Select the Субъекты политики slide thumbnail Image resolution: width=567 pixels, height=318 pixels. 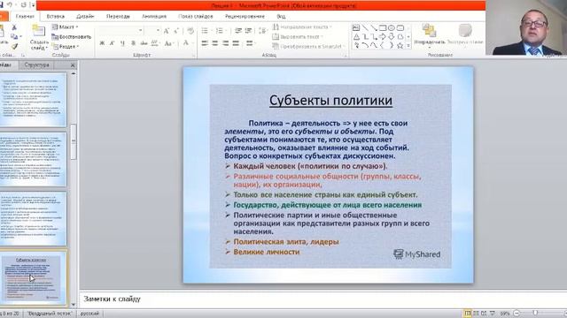33,277
